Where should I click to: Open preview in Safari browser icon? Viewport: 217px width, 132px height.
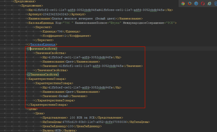click(196, 4)
